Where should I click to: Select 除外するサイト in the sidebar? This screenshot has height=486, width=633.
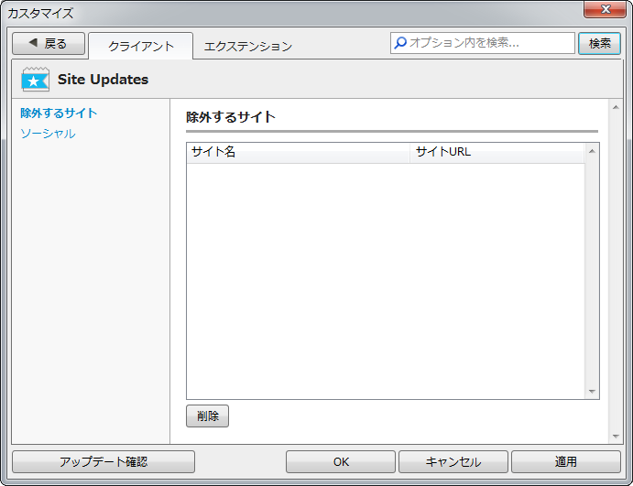59,113
